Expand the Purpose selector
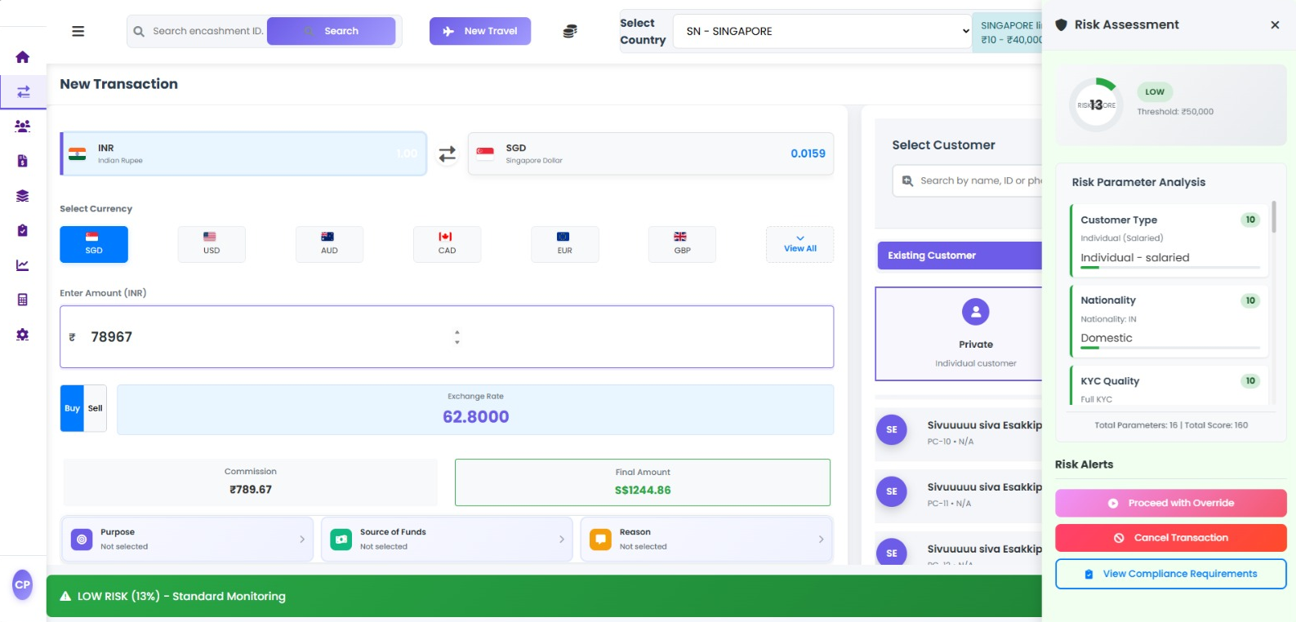This screenshot has height=622, width=1296. (x=187, y=539)
